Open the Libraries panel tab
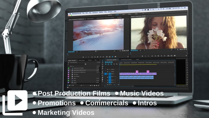The width and height of the screenshot is (209, 118). [90, 60]
